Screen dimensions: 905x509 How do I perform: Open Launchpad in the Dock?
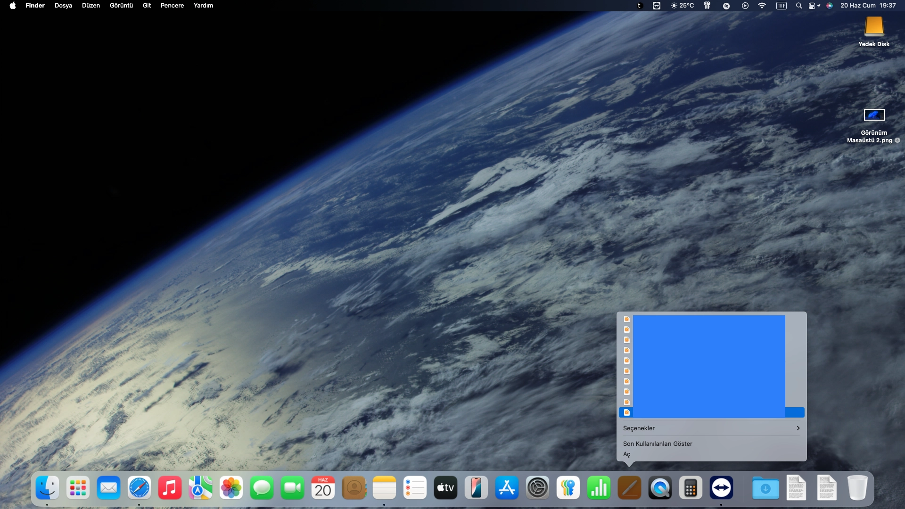click(78, 488)
